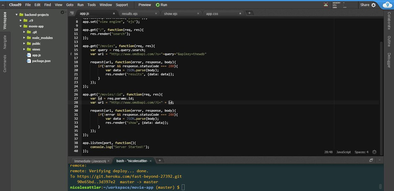394x191 pixels.
Task: Maximize the console panel
Action: pyautogui.click(x=371, y=160)
